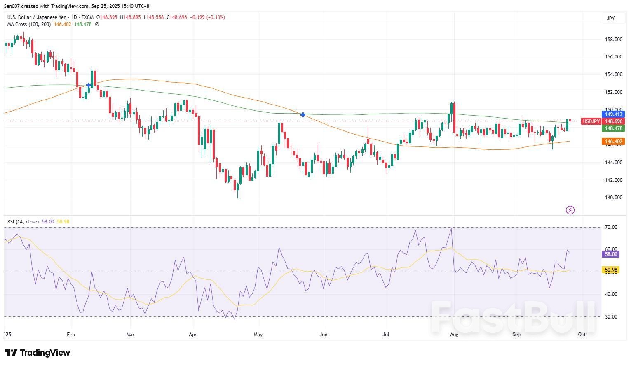Image resolution: width=631 pixels, height=365 pixels.
Task: Click the Apr label on time axis
Action: pos(192,335)
